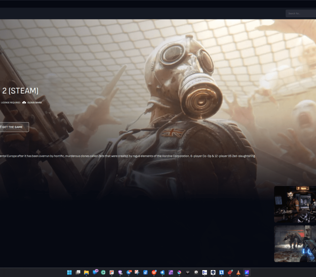Launch File Explorer from the taskbar
The height and width of the screenshot is (277, 316).
[x=86, y=272]
